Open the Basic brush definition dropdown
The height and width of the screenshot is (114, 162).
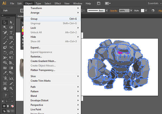pyautogui.click(x=107, y=11)
